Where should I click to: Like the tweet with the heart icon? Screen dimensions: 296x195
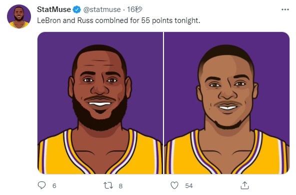(x=174, y=185)
